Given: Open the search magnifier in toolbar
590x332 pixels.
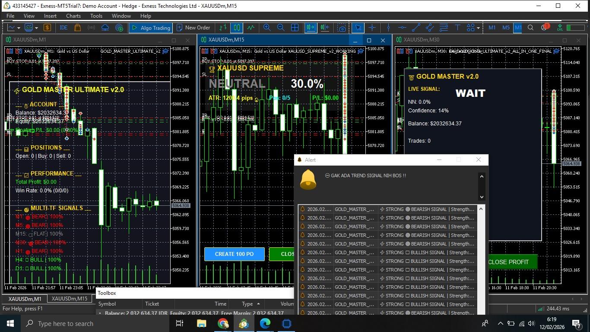Looking at the screenshot, I should (530, 28).
